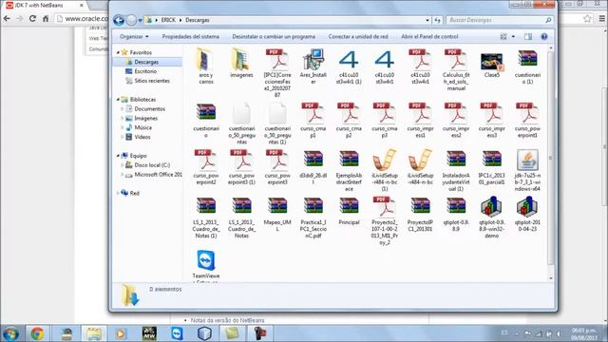Screen dimensions: 608x342
Task: Select Descargas in Favoritos
Action: [146, 62]
